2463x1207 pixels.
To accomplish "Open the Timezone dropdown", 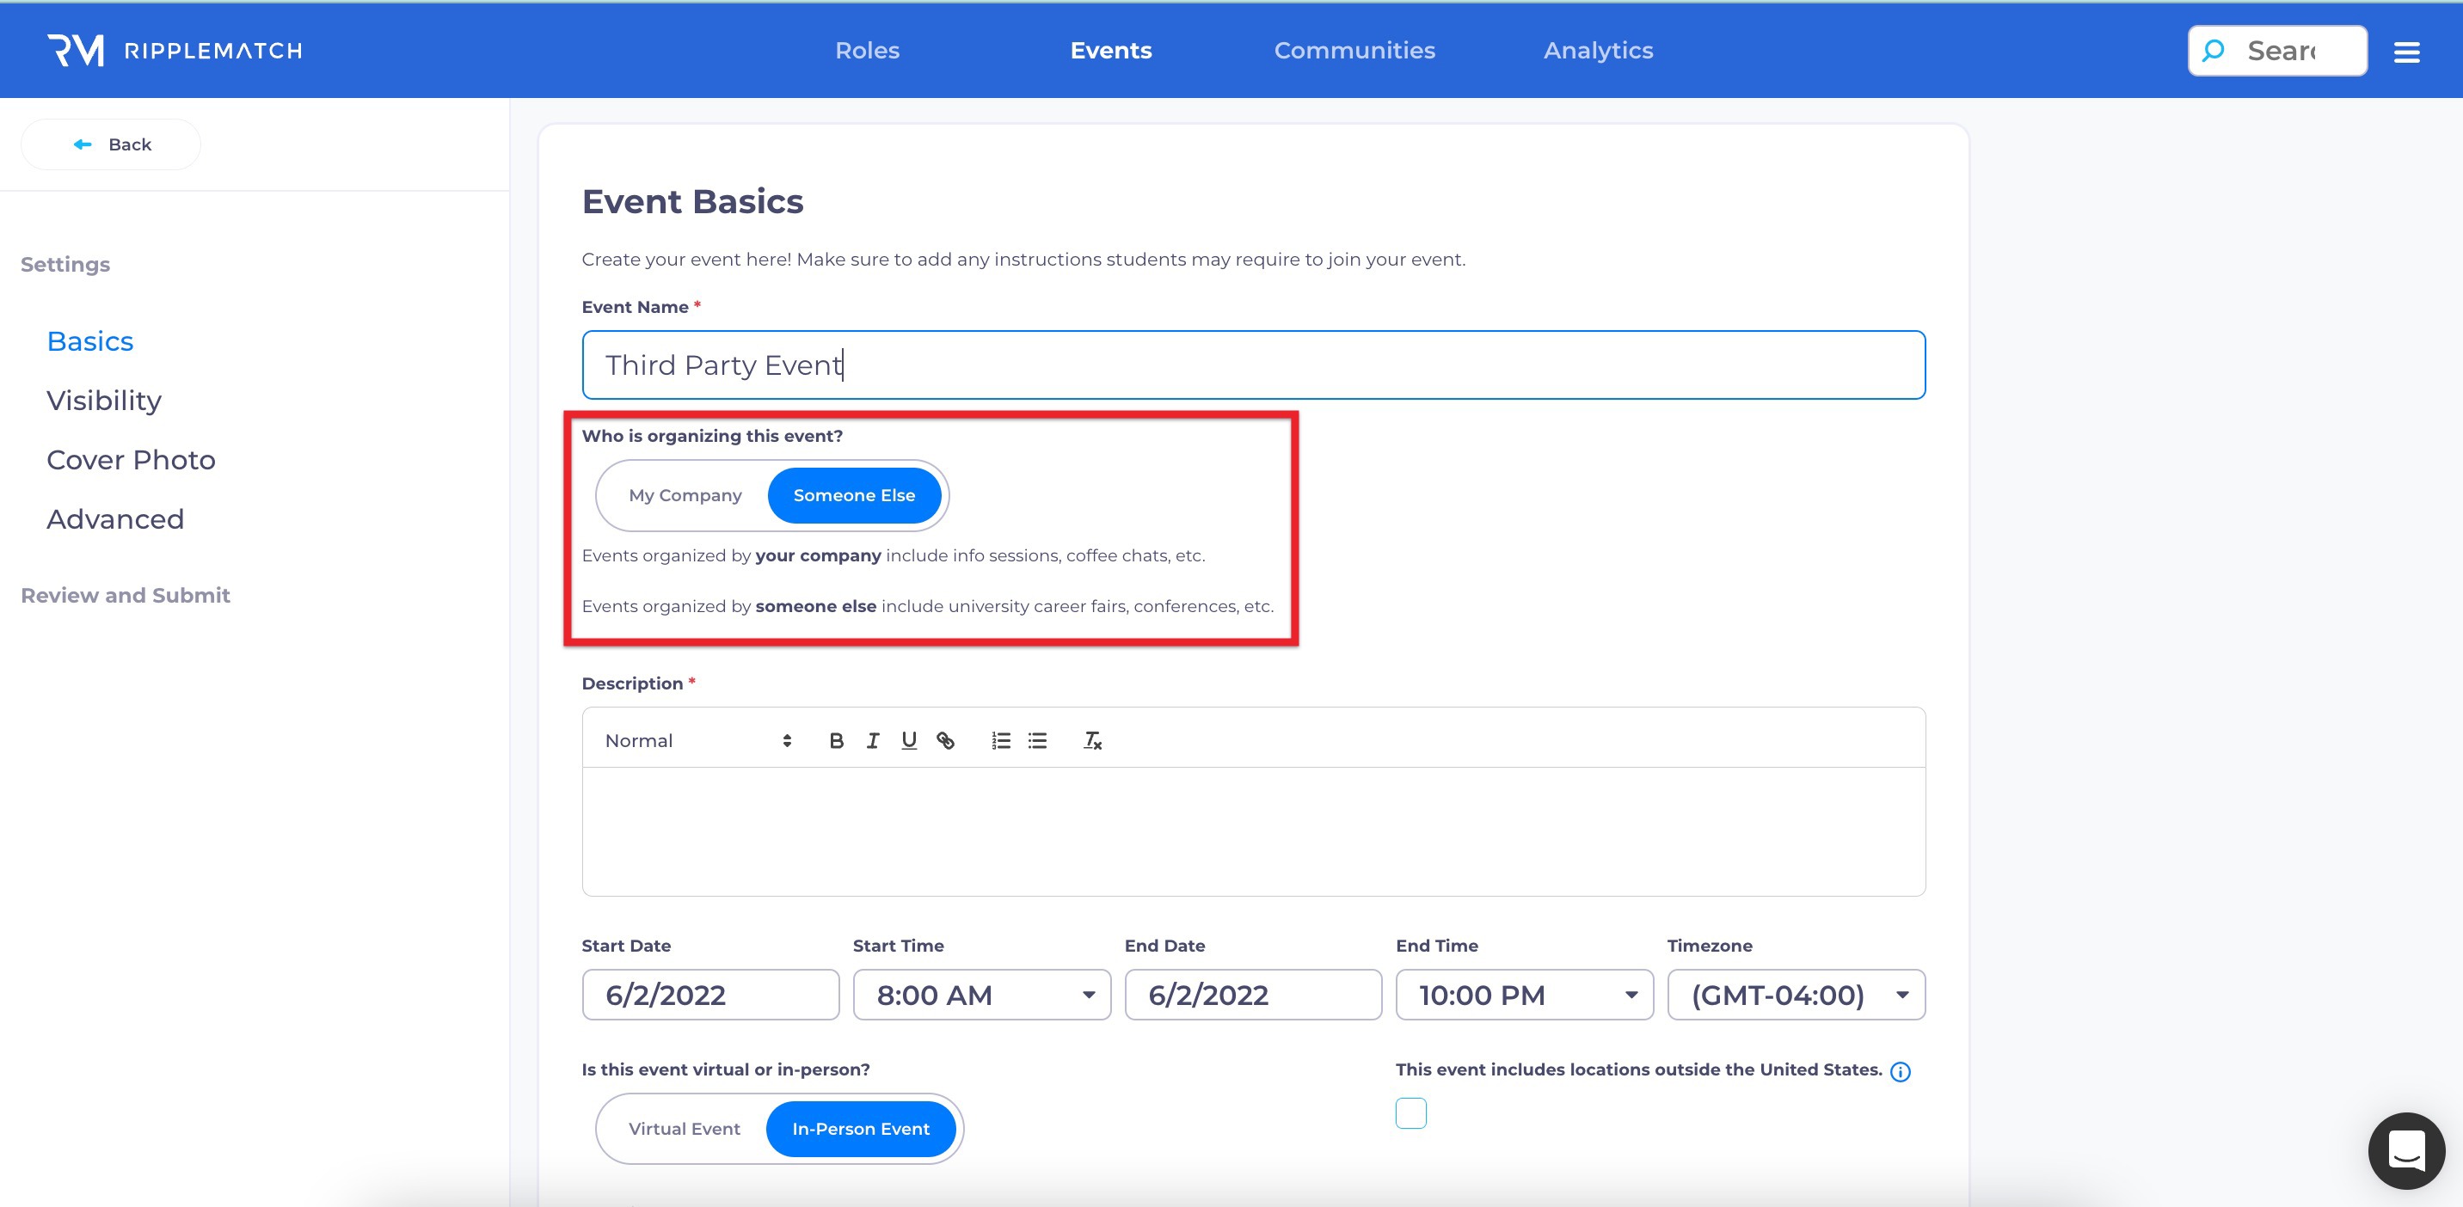I will pos(1795,995).
